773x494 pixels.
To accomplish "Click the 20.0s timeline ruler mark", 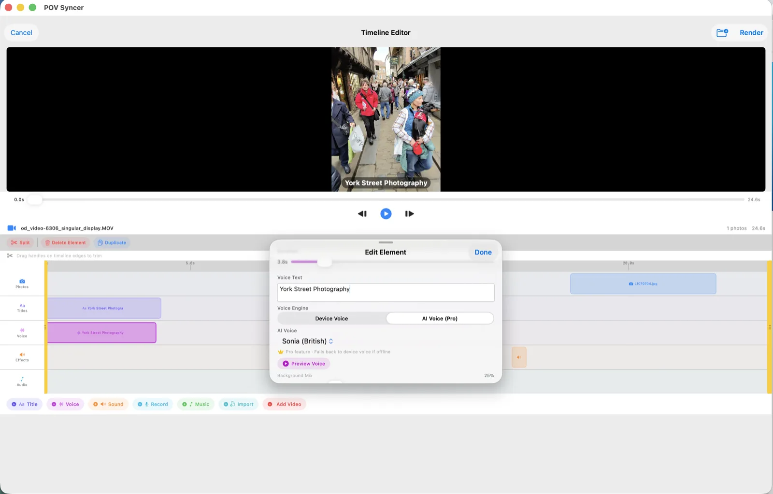I will [629, 264].
